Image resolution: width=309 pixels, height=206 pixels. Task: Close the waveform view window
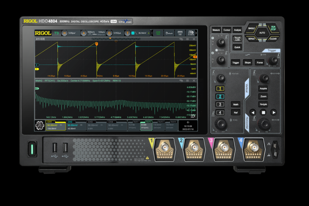pos(194,39)
